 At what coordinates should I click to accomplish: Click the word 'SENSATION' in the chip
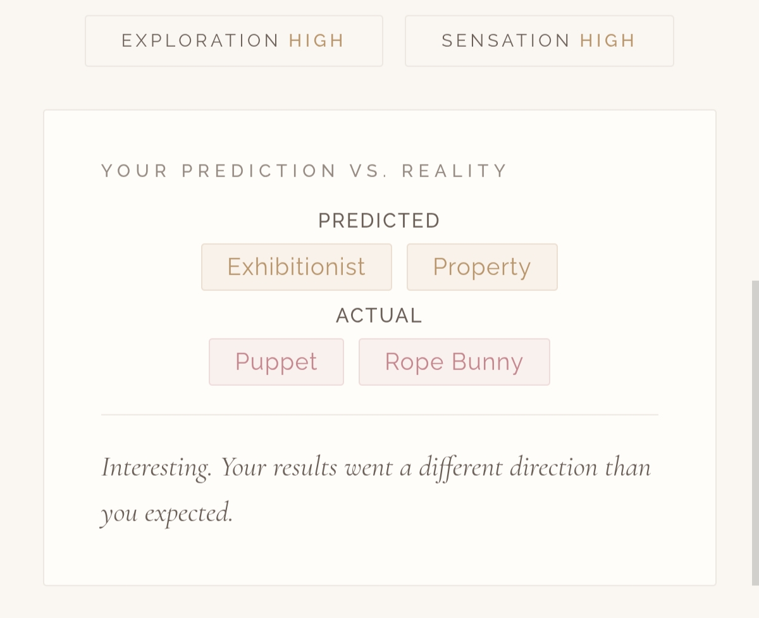point(506,41)
